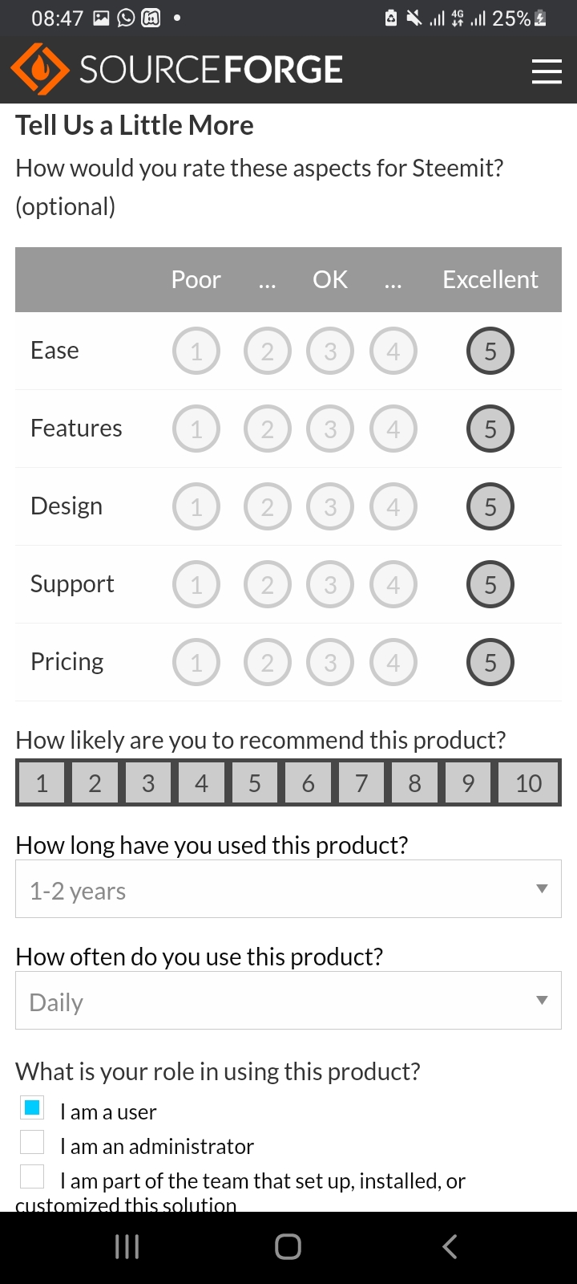Tap Android home navigation icon
577x1284 pixels.
(x=288, y=1246)
